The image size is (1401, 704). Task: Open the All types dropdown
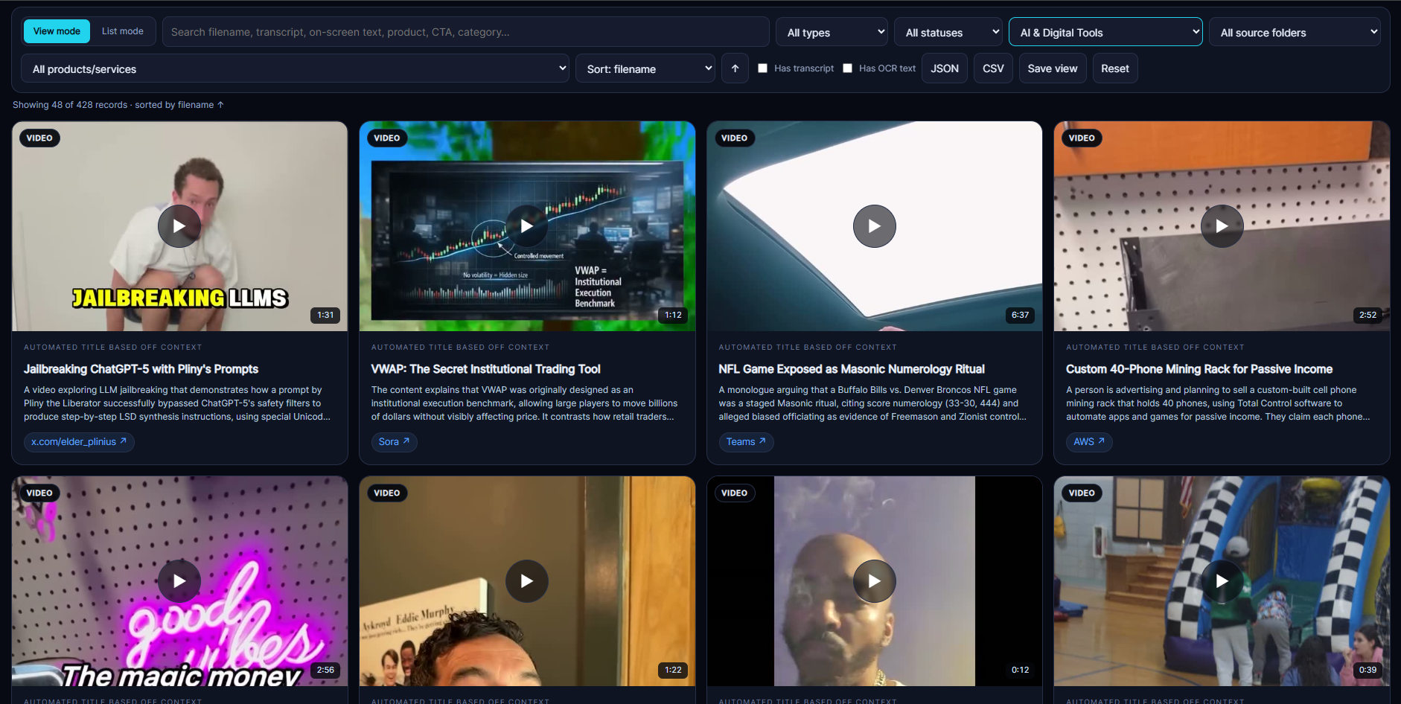coord(832,32)
